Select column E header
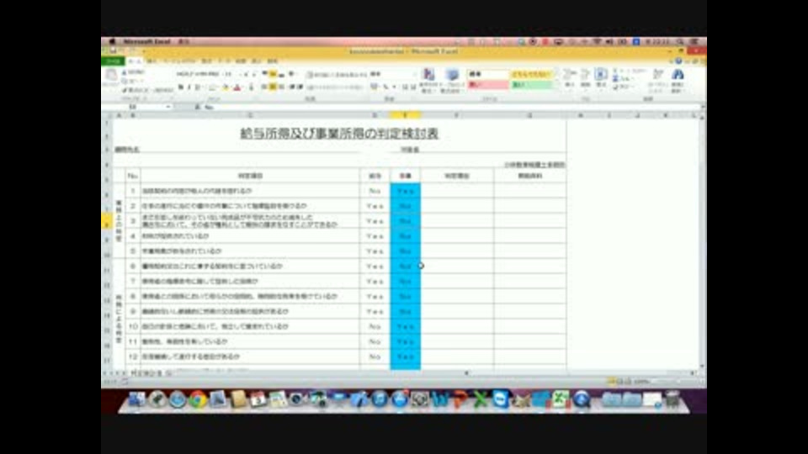The width and height of the screenshot is (808, 454). (405, 115)
